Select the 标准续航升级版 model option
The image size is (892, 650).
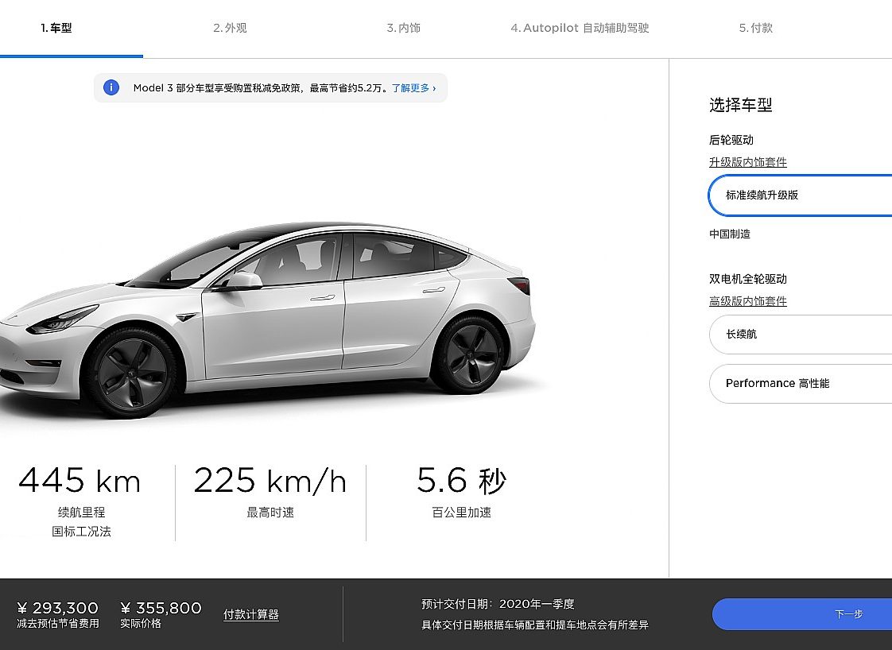(x=801, y=195)
